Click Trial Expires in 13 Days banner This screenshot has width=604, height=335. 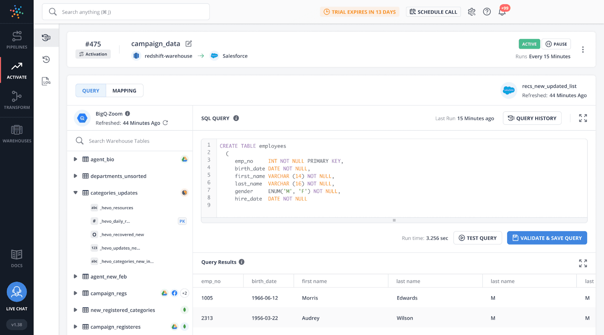[360, 12]
